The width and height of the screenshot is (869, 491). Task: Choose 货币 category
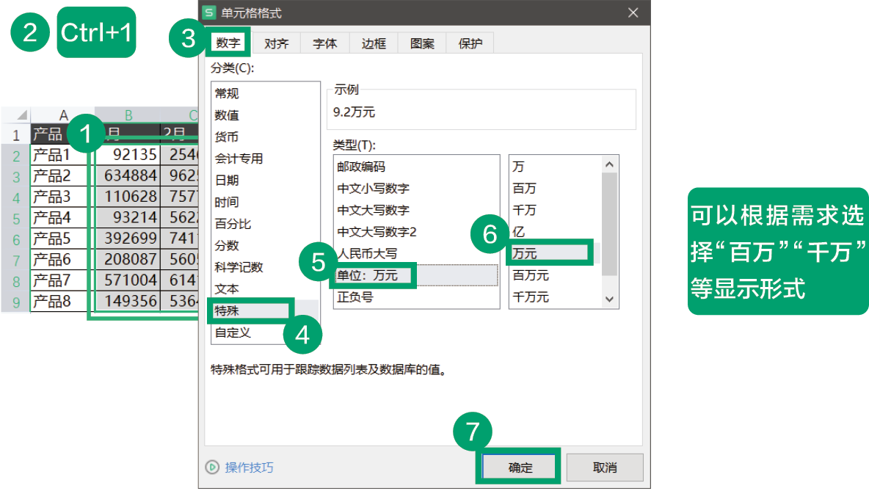tap(227, 137)
